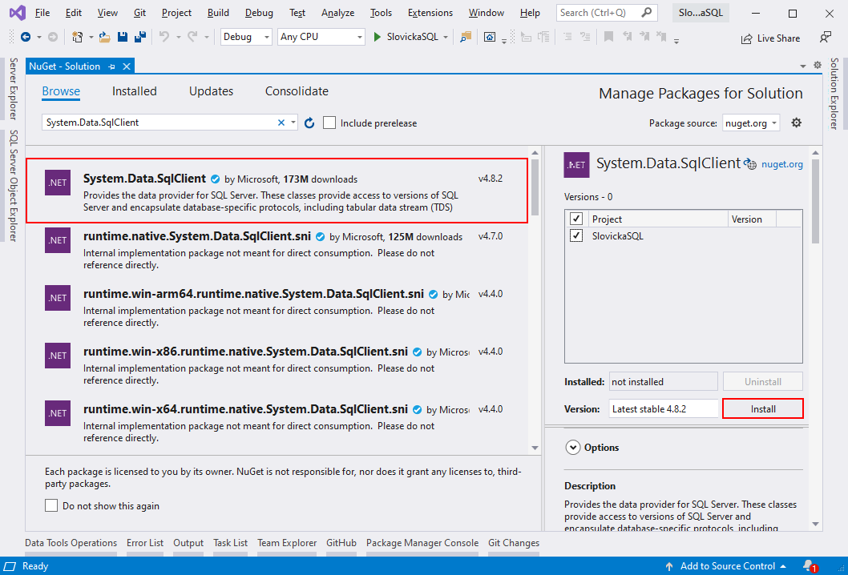
Task: Click the feedback person icon
Action: [826, 38]
